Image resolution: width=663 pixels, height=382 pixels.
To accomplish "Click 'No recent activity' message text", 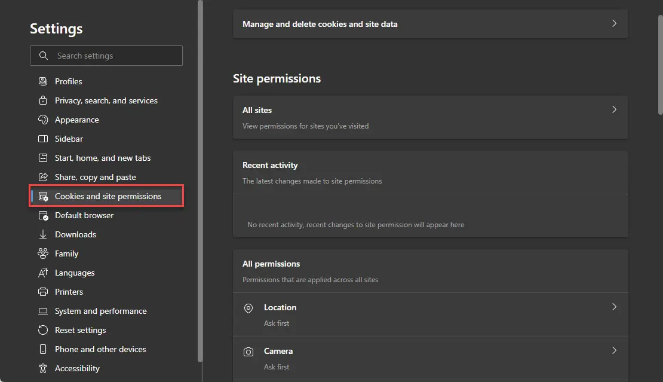I will click(x=355, y=225).
